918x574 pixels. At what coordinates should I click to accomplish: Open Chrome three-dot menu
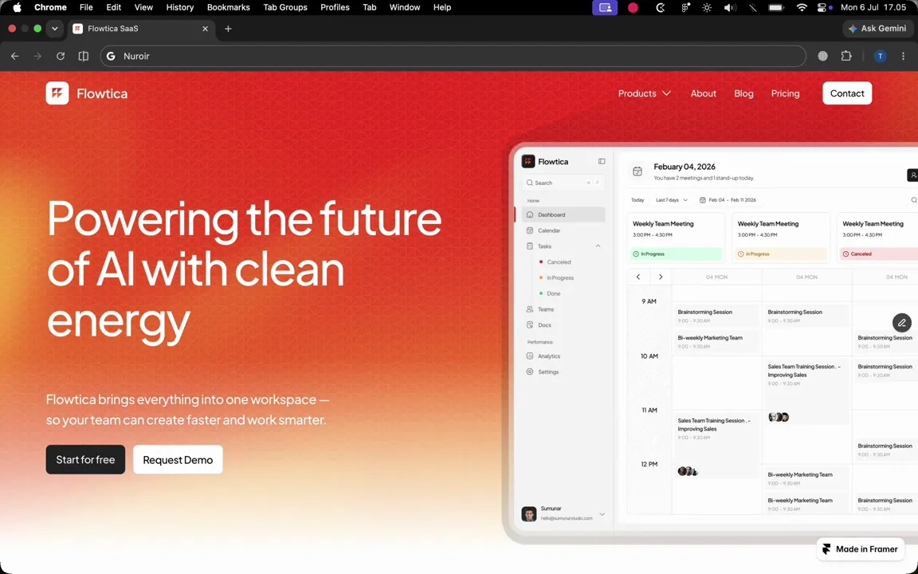click(903, 57)
